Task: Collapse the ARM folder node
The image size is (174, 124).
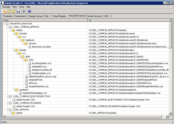Action: pos(20,57)
